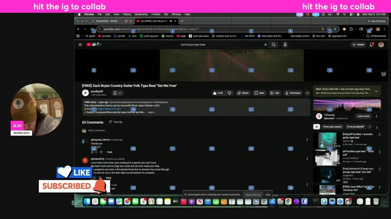Click 'Learn more' on T-Priority ad
Image resolution: width=391 pixels, height=219 pixels.
(363, 116)
